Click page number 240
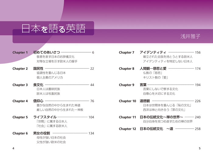 click(198, 117)
